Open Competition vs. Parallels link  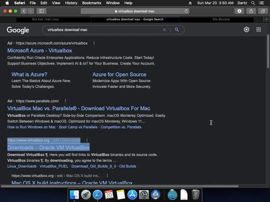point(121,127)
